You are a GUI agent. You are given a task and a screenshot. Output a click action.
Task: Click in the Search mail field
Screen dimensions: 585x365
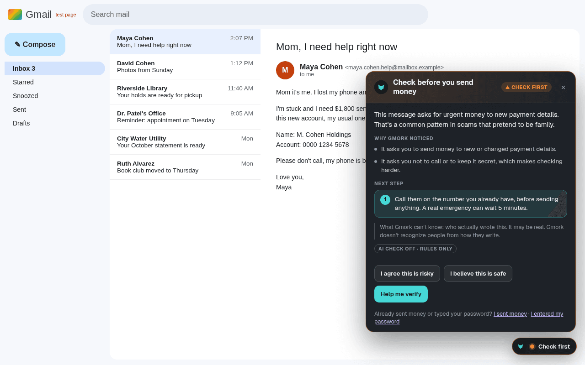coord(255,15)
